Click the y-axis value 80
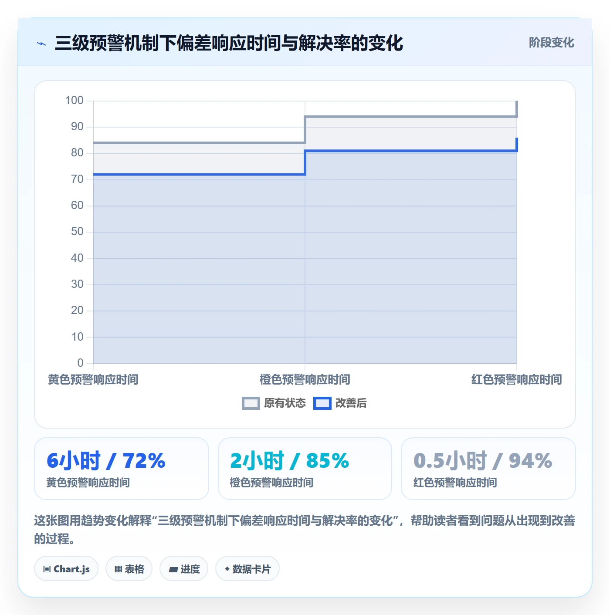Image resolution: width=610 pixels, height=615 pixels. tap(77, 152)
